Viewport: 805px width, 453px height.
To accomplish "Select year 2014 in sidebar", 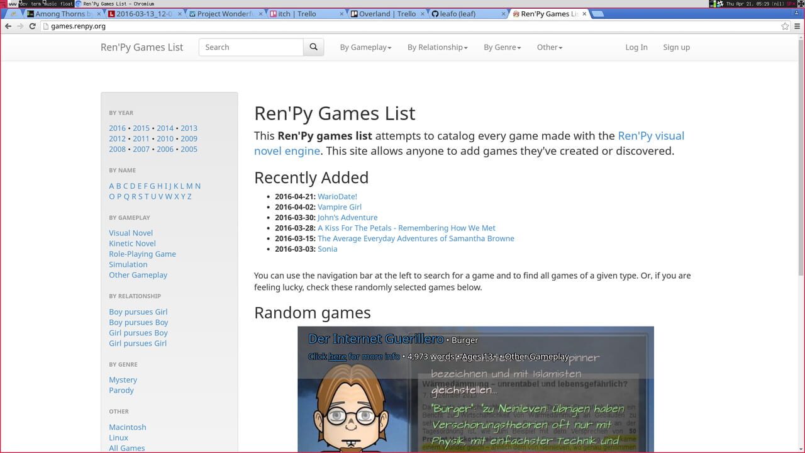I will (x=165, y=128).
